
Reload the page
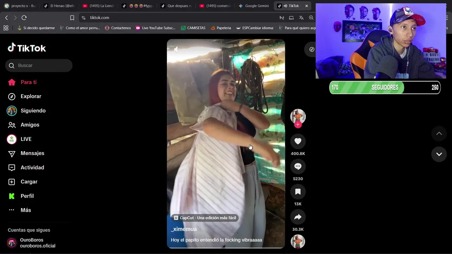24,18
